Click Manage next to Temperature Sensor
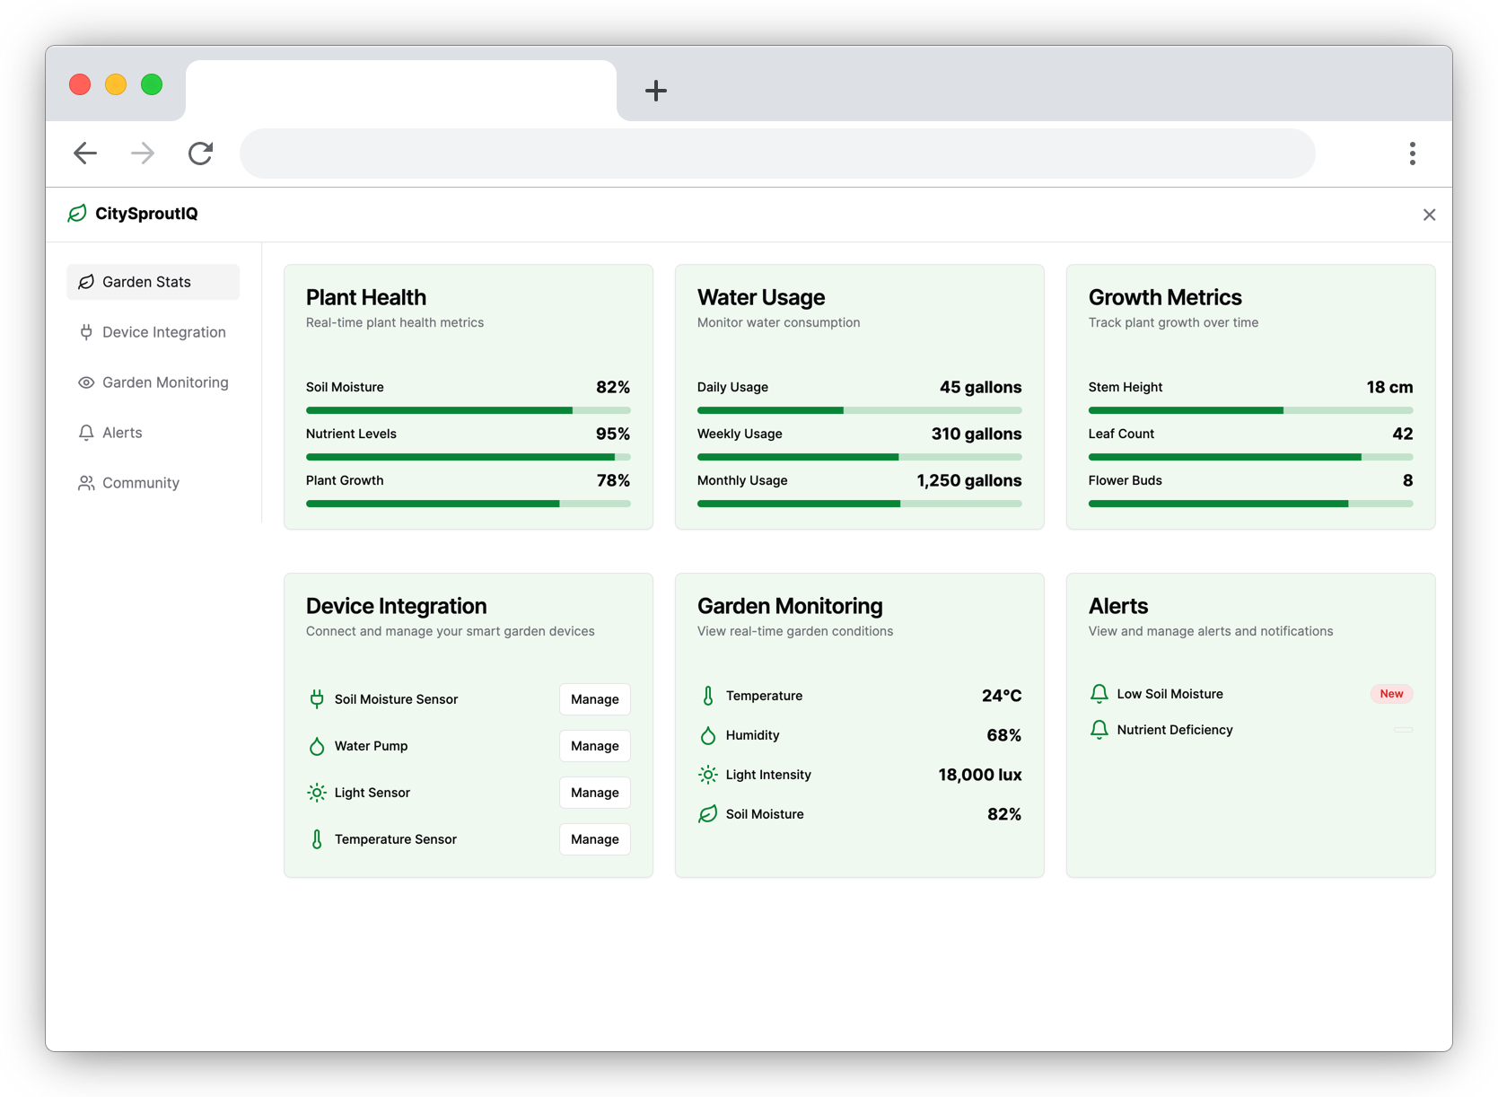Viewport: 1498px width, 1097px height. (594, 839)
